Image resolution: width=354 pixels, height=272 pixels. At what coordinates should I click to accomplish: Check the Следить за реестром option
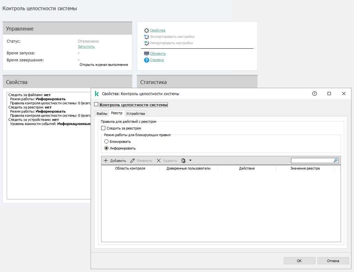(103, 128)
